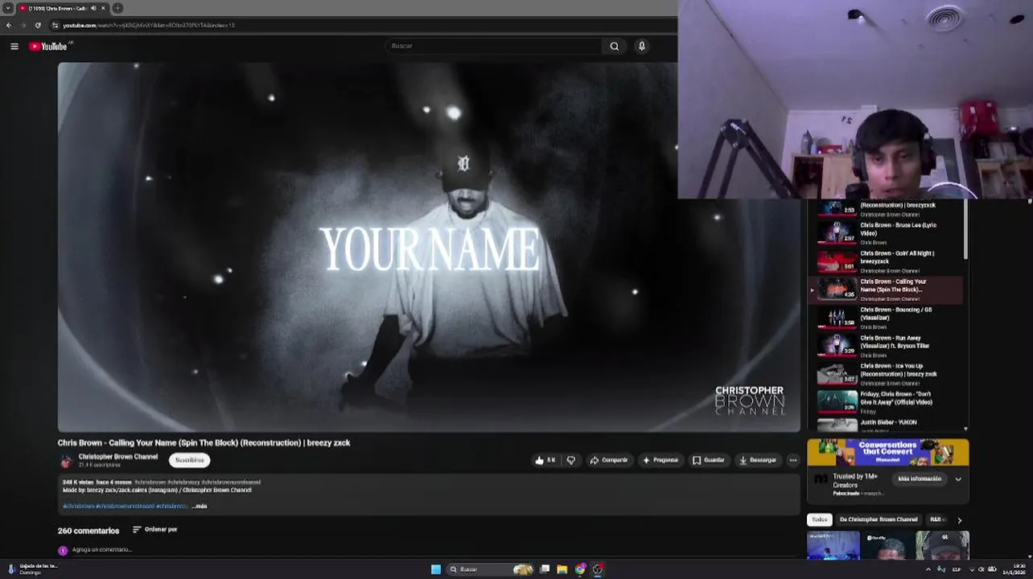The image size is (1033, 579).
Task: Show hidden system tray icons chevron
Action: (928, 569)
